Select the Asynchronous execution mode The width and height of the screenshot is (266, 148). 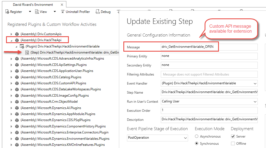pyautogui.click(x=197, y=136)
